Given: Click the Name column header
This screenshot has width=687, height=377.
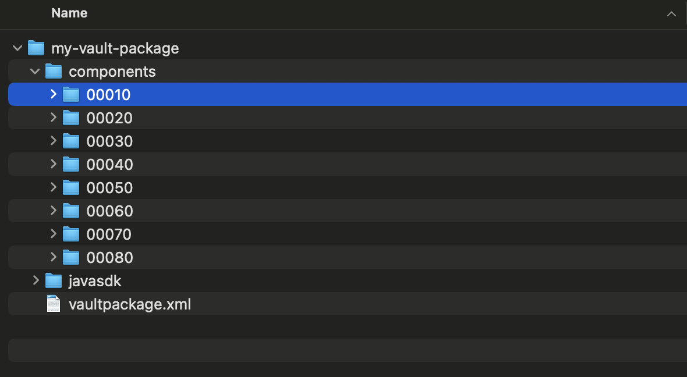Looking at the screenshot, I should point(69,13).
